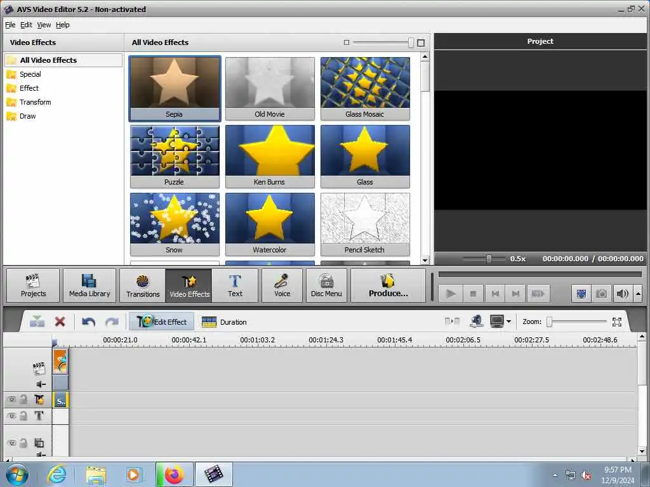Toggle visibility of video effects track

(x=11, y=399)
